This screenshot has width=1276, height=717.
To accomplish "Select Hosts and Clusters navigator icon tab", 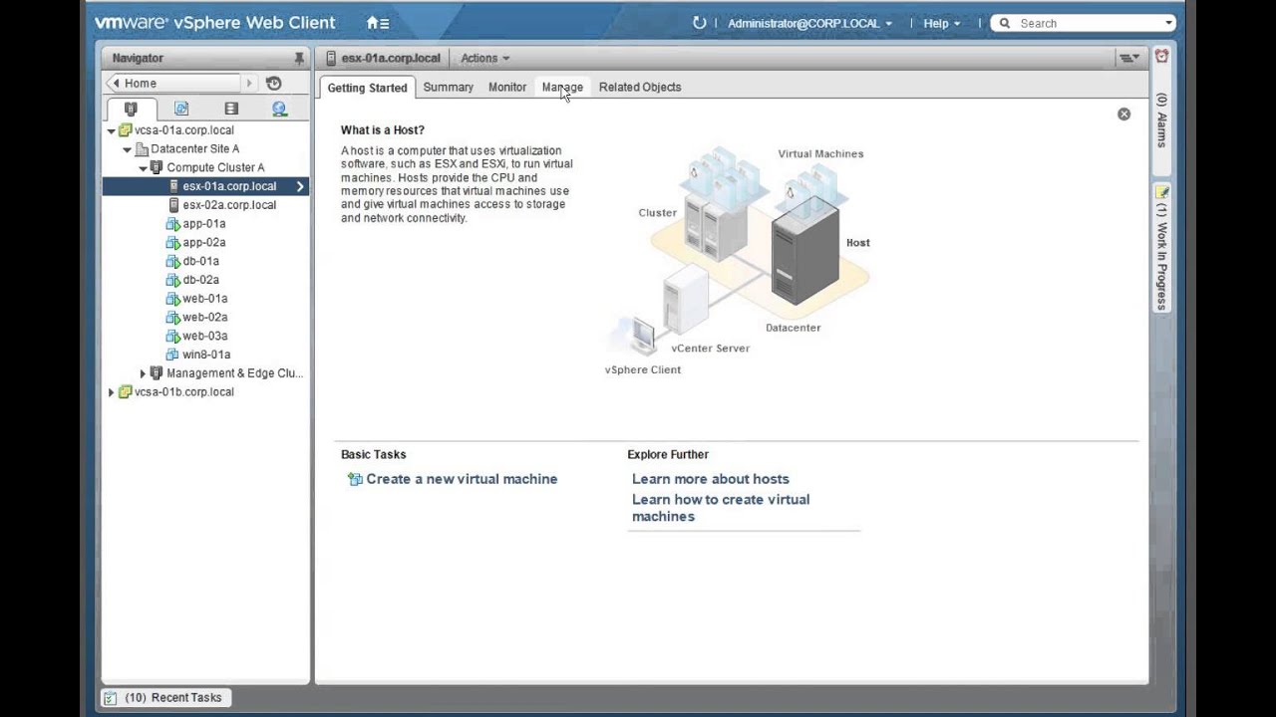I will [x=131, y=109].
